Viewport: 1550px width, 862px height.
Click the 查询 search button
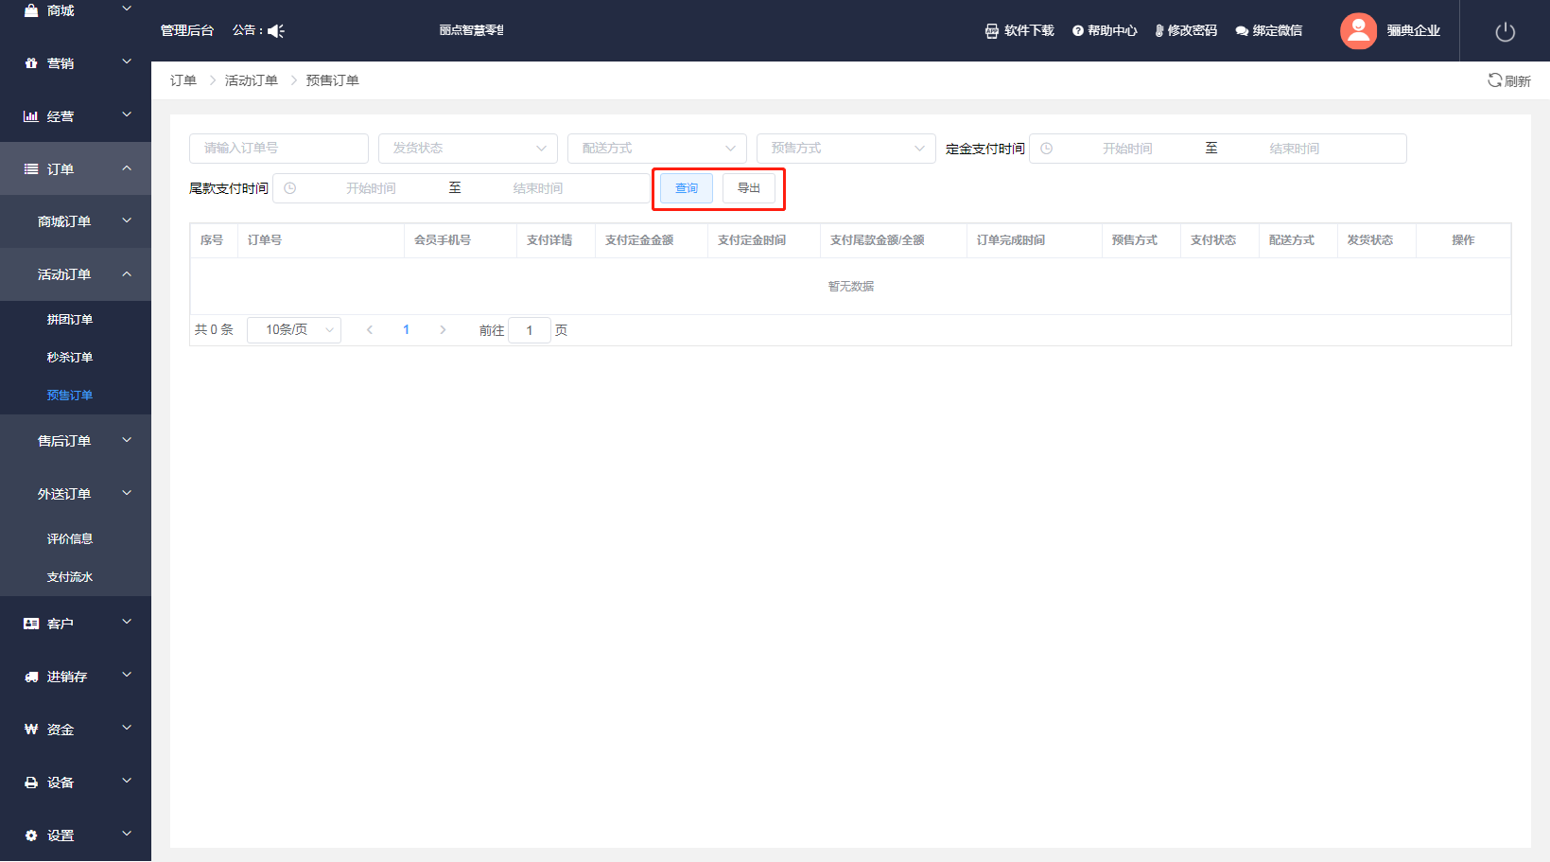click(687, 188)
